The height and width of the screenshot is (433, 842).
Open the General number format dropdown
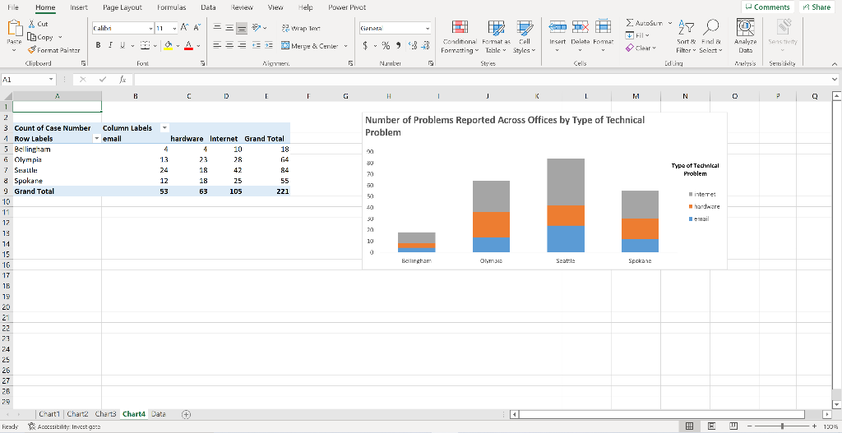[x=428, y=29]
